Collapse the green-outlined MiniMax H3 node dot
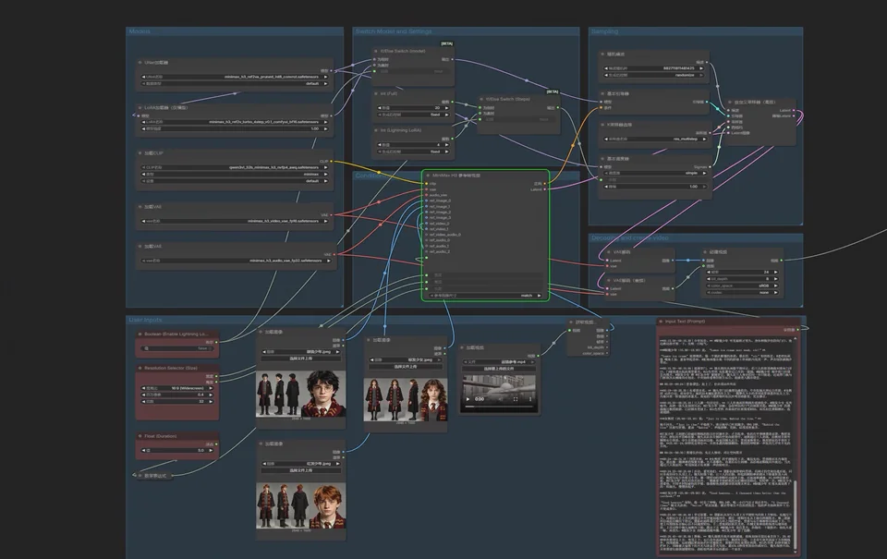Screen dimensions: 887x559 click(x=428, y=176)
